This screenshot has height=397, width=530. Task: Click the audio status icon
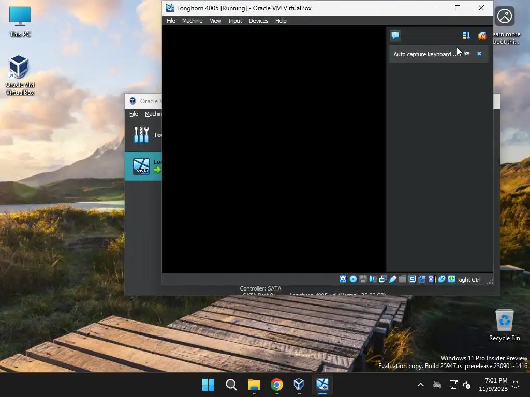tap(373, 279)
